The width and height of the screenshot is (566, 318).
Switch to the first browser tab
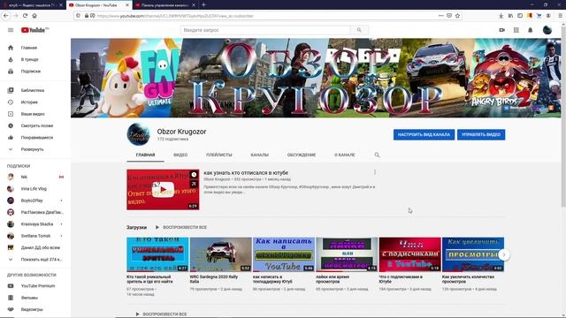coord(33,5)
